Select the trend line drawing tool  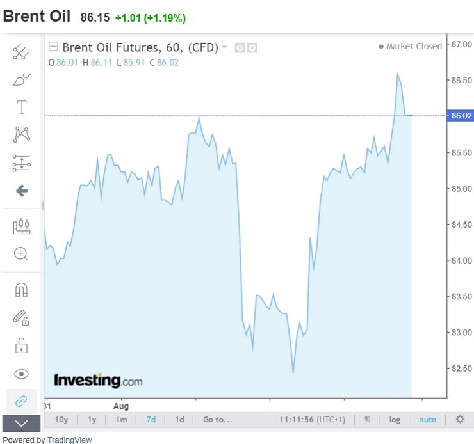point(22,52)
